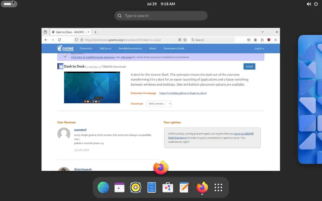
Task: Open the system volume indicator
Action: (309, 4)
